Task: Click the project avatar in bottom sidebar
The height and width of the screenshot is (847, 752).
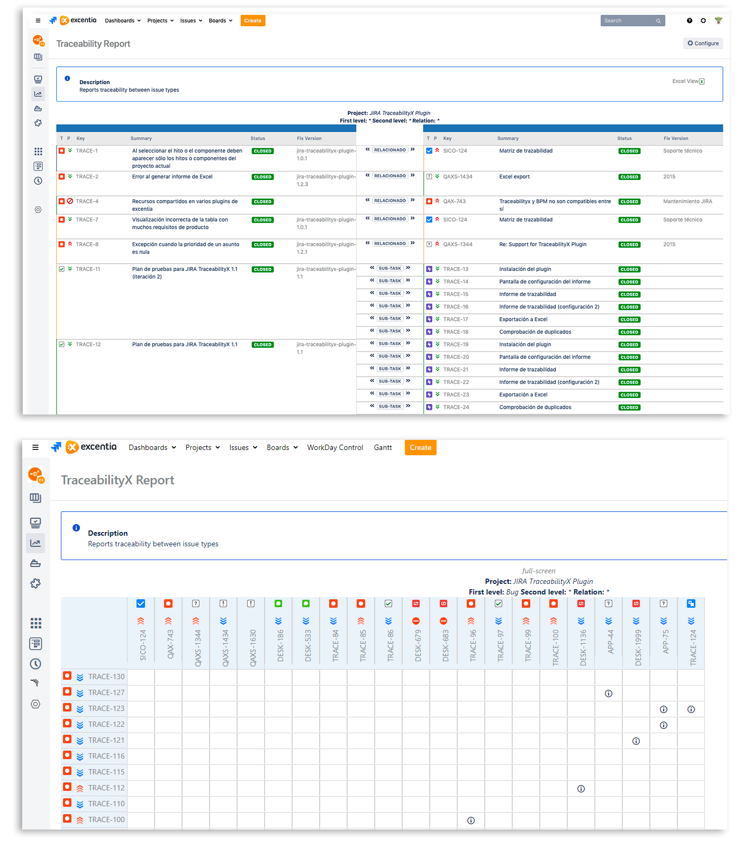Action: pyautogui.click(x=36, y=475)
